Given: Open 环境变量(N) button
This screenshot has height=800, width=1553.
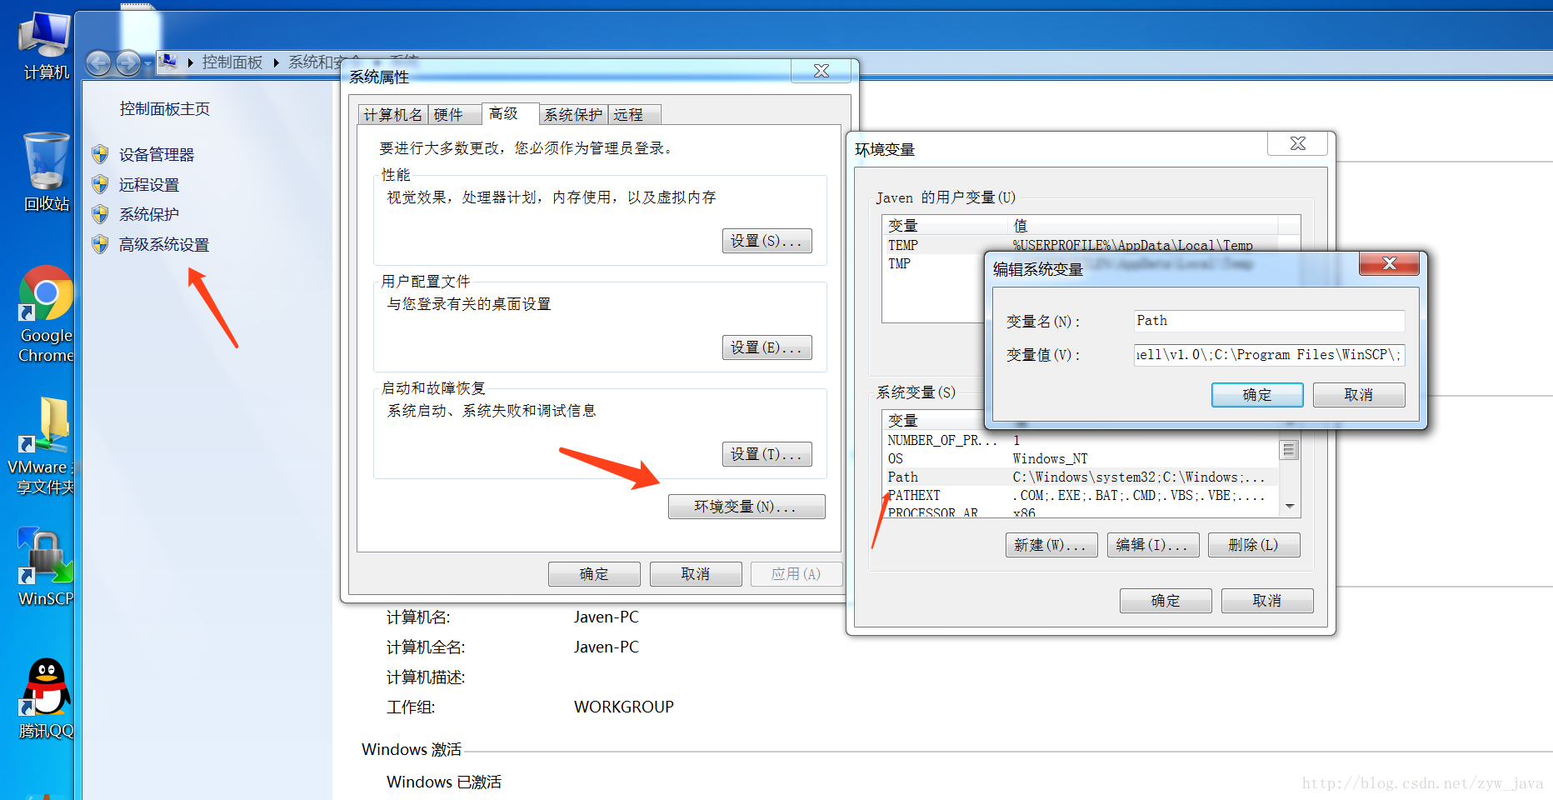Looking at the screenshot, I should point(747,507).
